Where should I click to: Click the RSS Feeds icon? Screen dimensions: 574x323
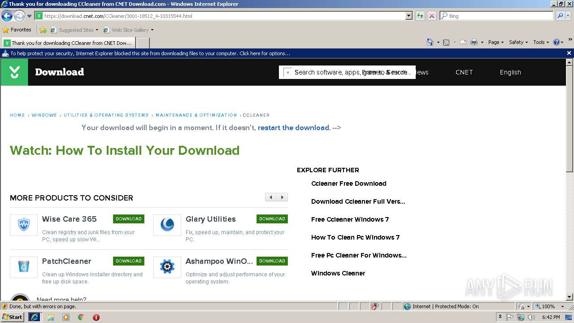coord(446,42)
